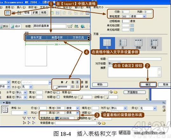Switch to 设计 (Design) view
The width and height of the screenshot is (171, 139).
tap(15, 26)
